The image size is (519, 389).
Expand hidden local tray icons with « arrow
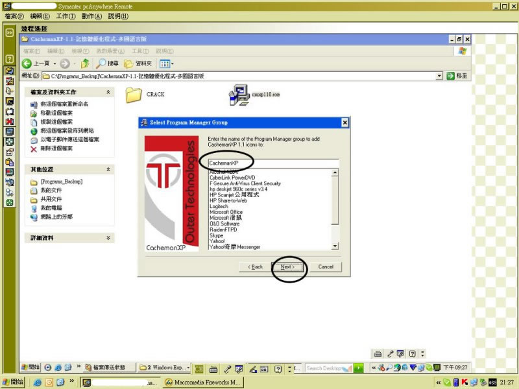[x=439, y=383]
